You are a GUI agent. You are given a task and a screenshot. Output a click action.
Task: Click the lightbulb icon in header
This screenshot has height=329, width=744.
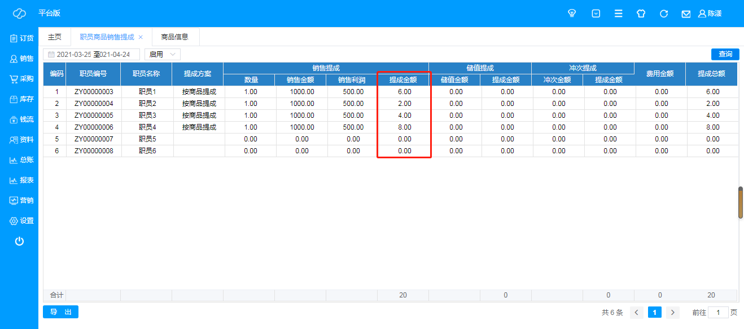click(x=572, y=14)
